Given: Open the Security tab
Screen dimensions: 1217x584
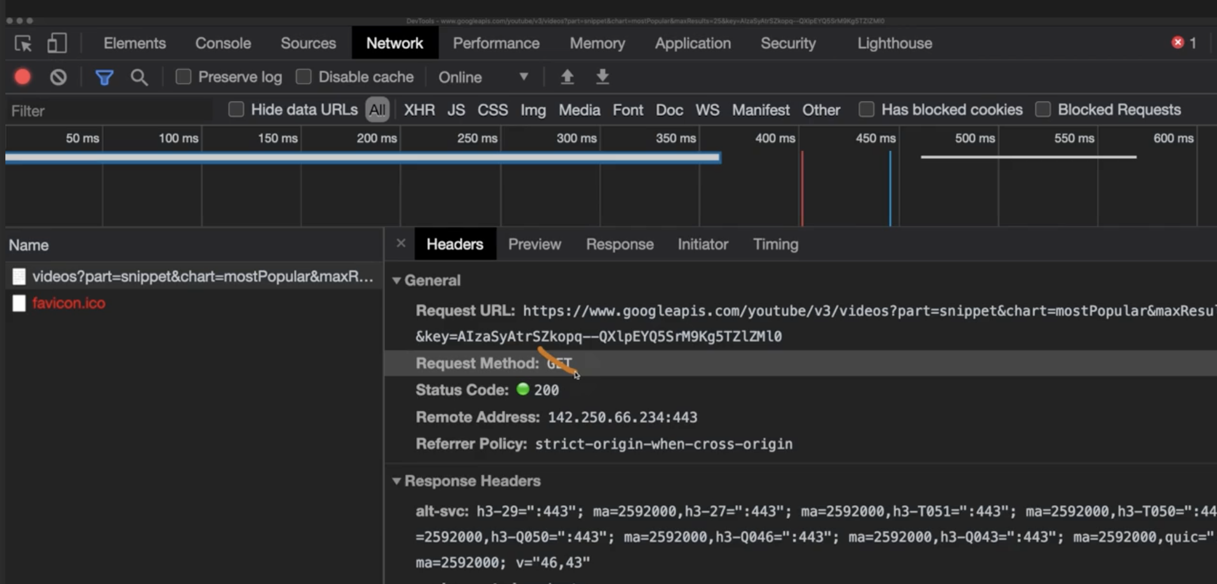Looking at the screenshot, I should pos(788,43).
